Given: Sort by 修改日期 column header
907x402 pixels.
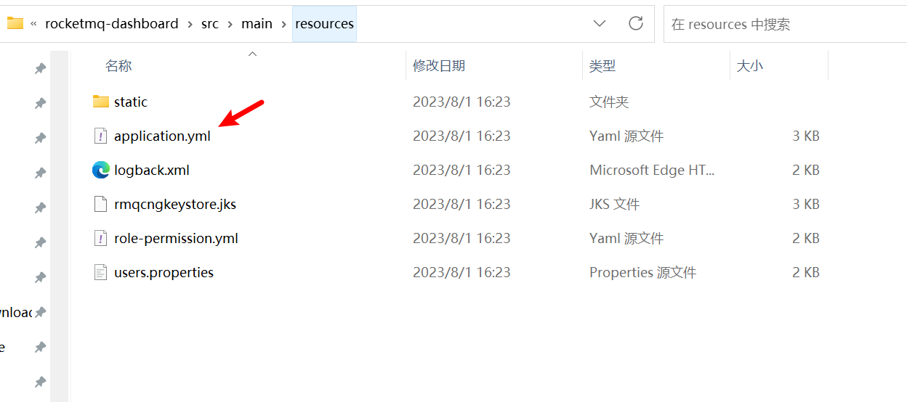Looking at the screenshot, I should pyautogui.click(x=439, y=65).
